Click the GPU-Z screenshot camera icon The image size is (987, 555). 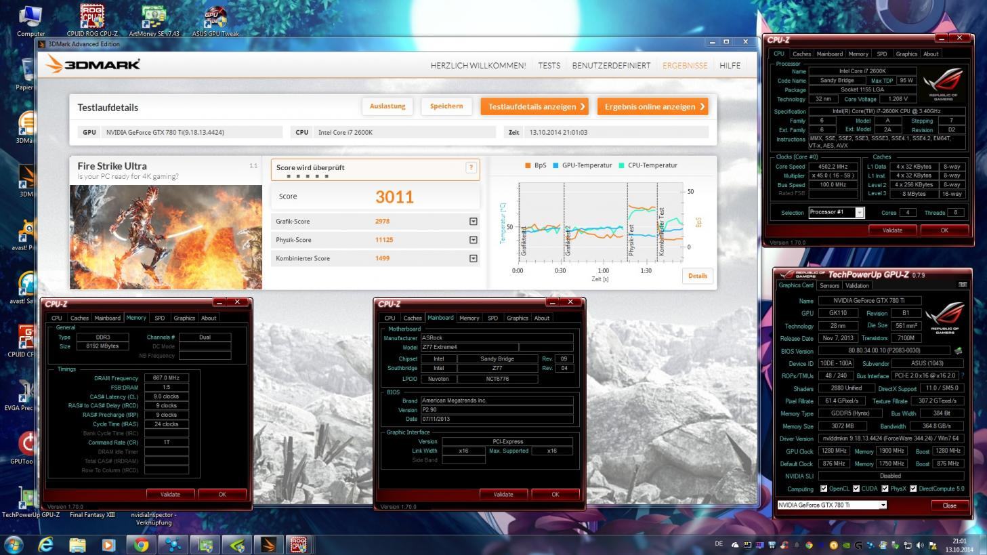[x=962, y=285]
